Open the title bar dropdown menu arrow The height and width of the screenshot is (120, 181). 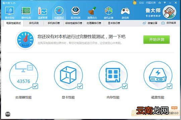165,3
